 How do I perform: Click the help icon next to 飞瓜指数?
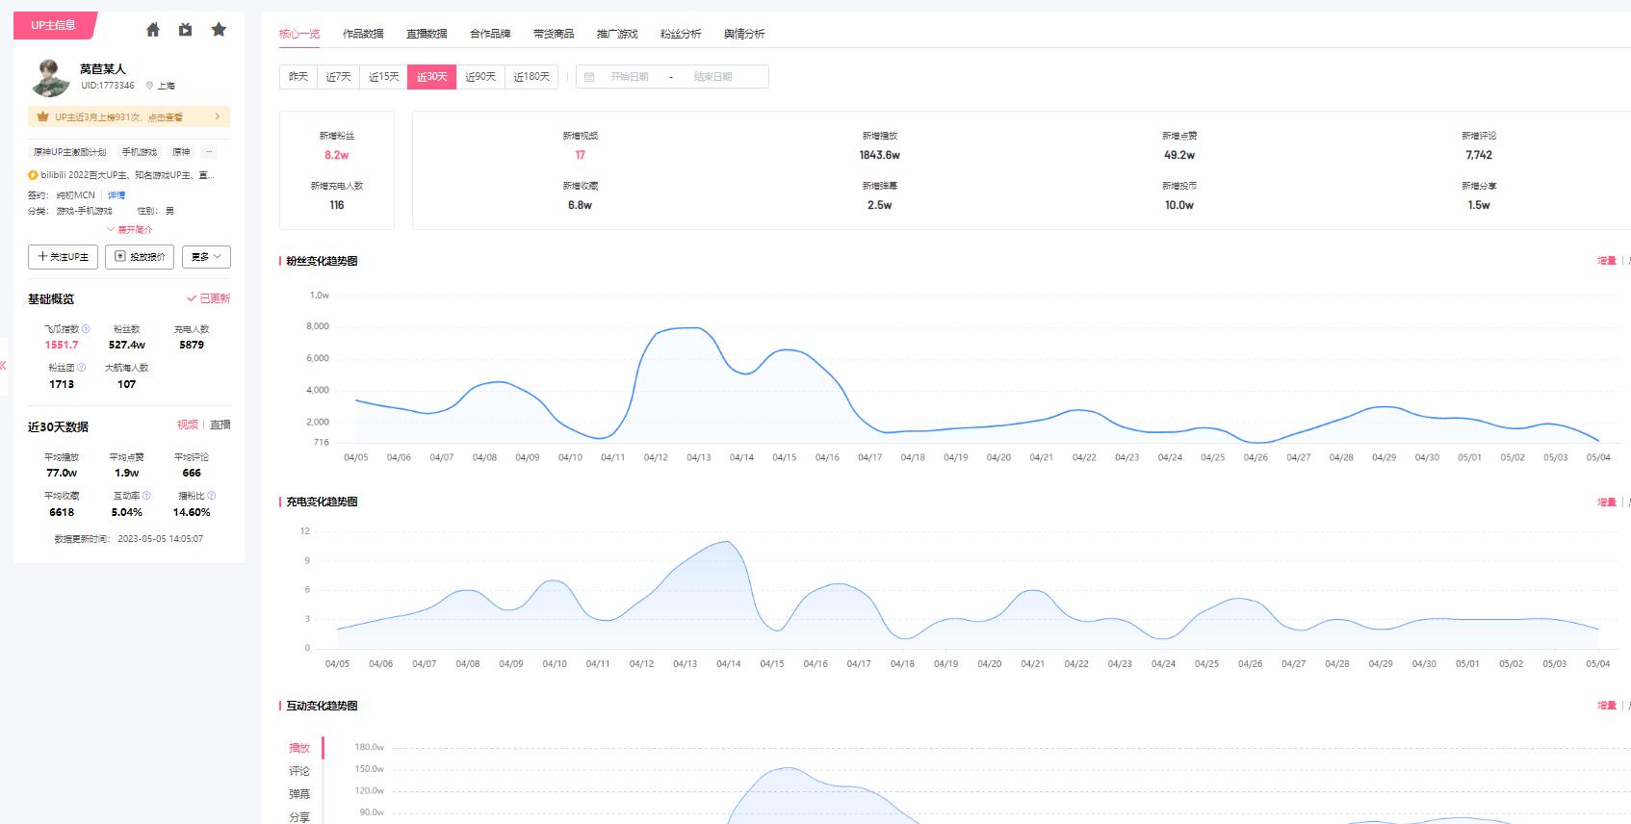(x=86, y=329)
